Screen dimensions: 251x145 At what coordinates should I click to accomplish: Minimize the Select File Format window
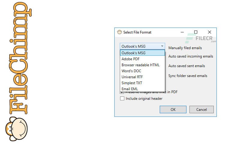coord(182,32)
